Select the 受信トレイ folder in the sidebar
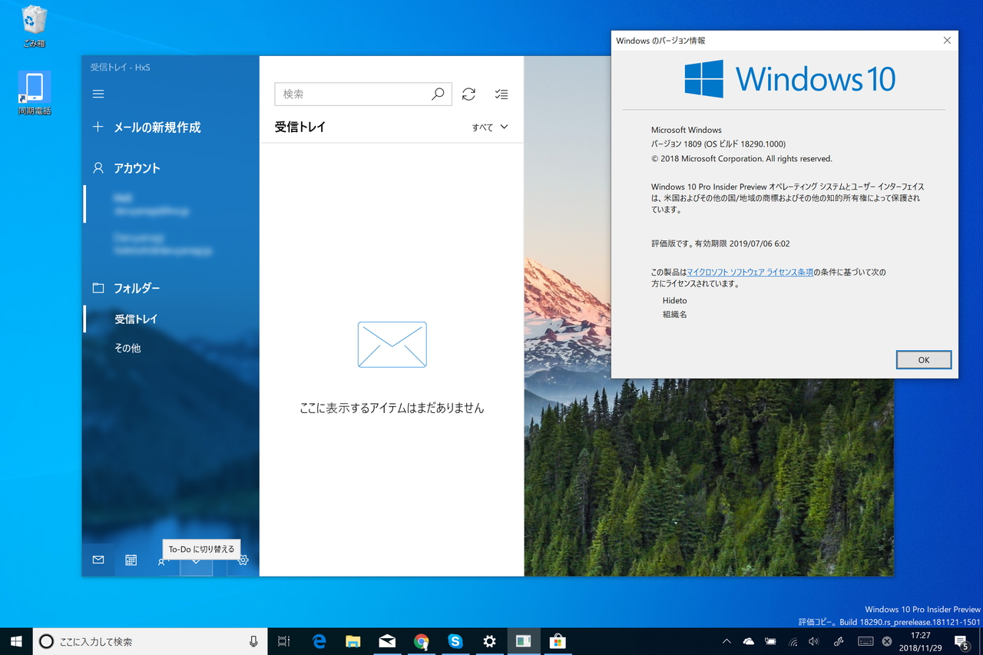983x655 pixels. point(134,318)
